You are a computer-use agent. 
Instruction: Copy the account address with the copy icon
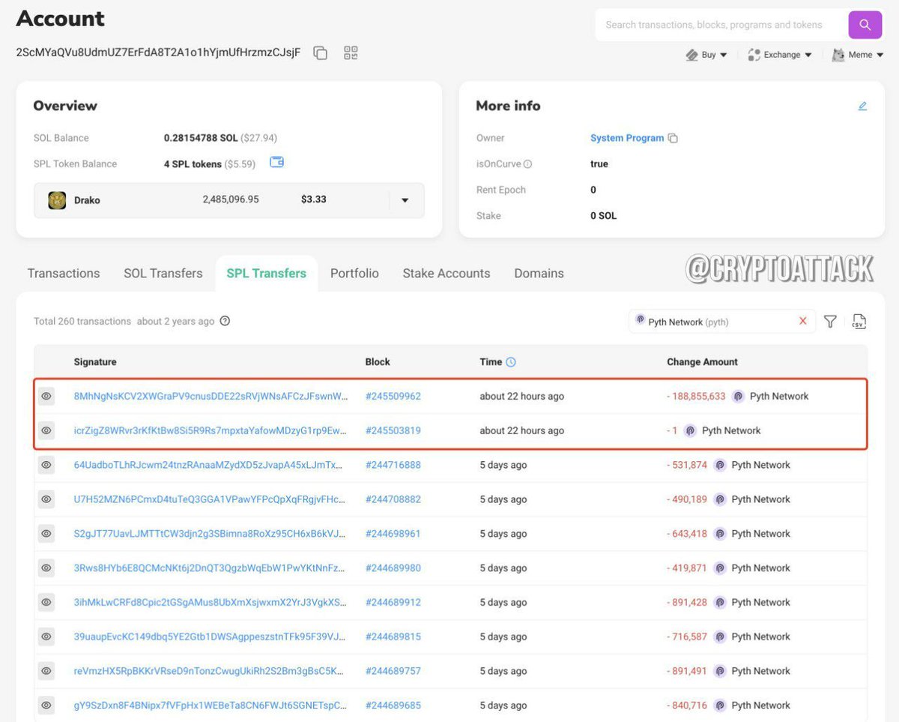tap(321, 53)
